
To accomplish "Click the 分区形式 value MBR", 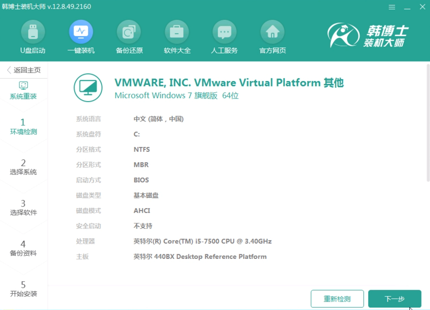I will point(141,165).
